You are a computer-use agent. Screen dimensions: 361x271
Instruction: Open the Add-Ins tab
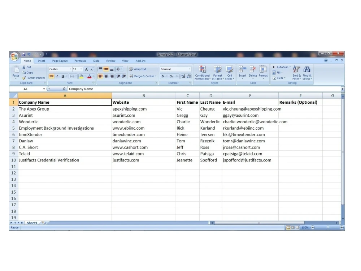click(140, 61)
